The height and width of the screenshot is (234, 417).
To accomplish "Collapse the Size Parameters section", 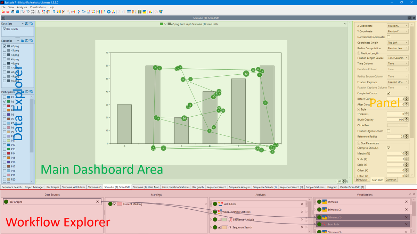I will click(x=359, y=143).
